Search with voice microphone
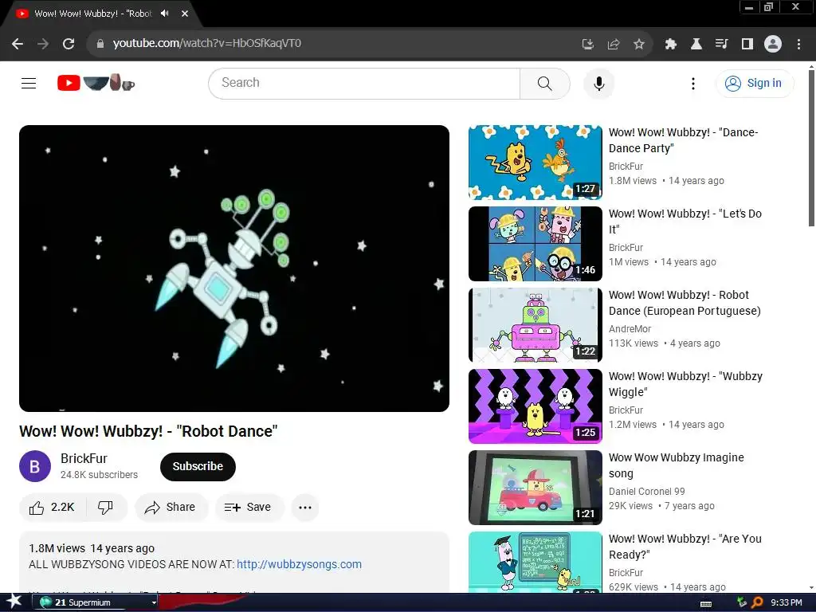Viewport: 816px width, 612px height. pyautogui.click(x=599, y=83)
